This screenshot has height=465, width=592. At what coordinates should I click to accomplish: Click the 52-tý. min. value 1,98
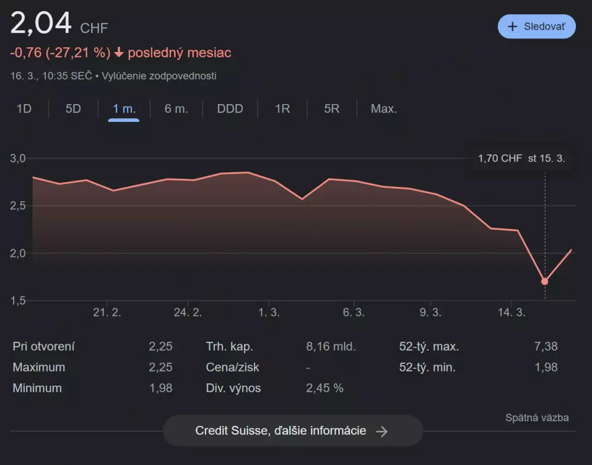545,367
